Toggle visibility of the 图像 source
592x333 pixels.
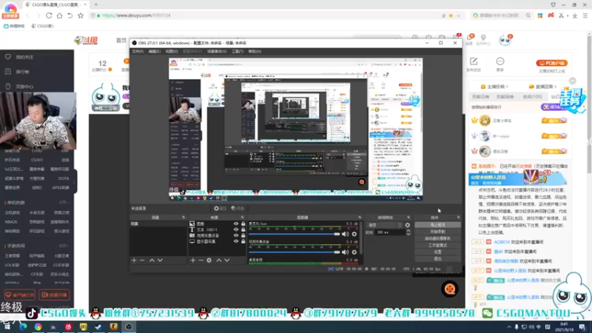pos(236,224)
